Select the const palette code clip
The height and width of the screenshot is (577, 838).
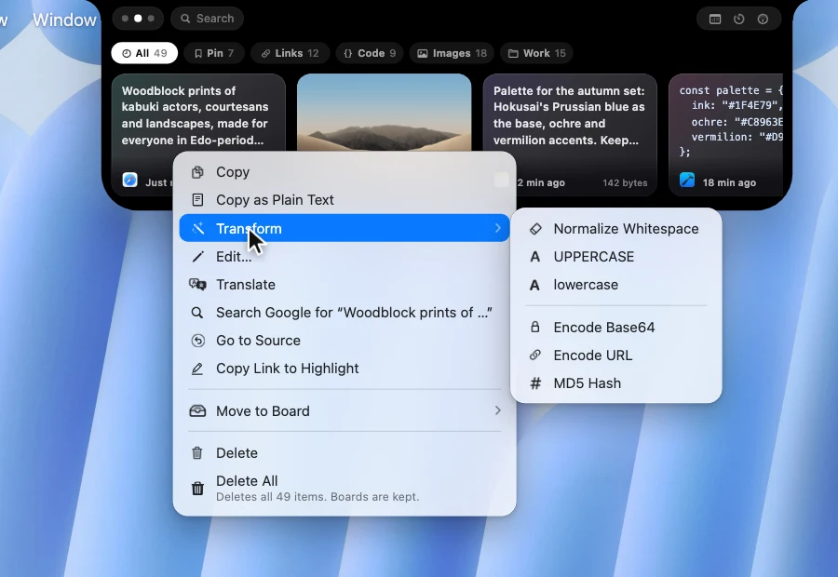(725, 135)
